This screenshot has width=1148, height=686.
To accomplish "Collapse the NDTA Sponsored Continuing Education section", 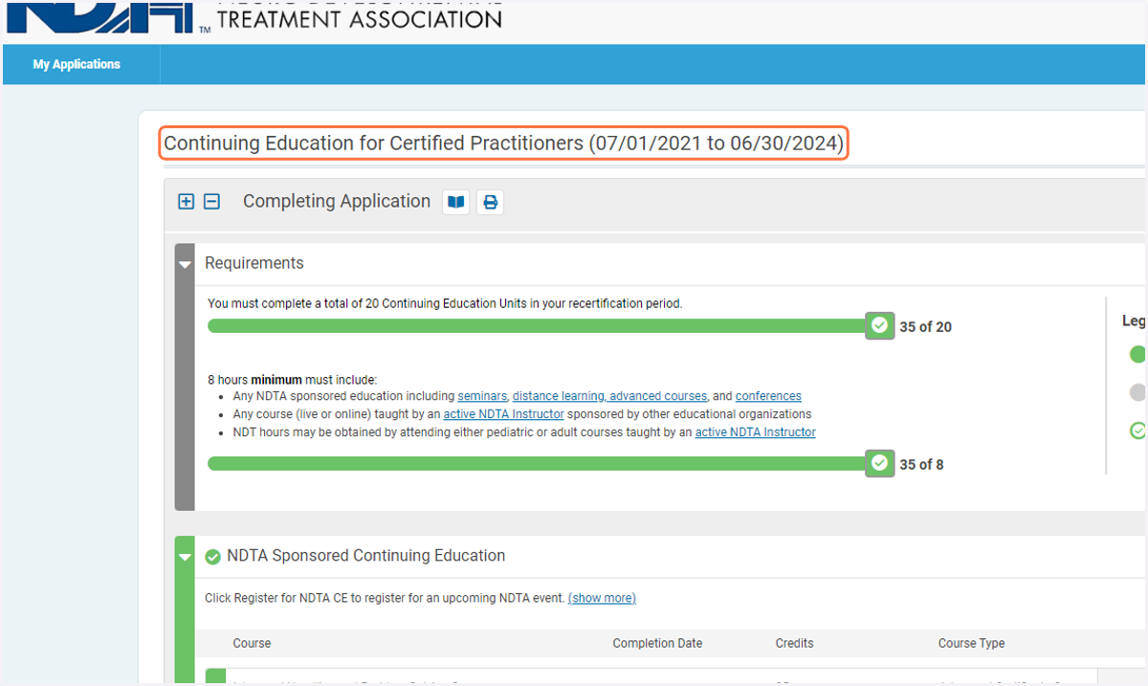I will [x=186, y=557].
